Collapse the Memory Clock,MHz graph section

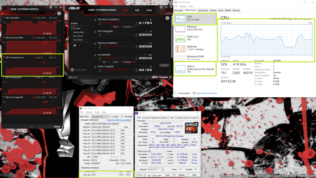[x=4, y=38]
